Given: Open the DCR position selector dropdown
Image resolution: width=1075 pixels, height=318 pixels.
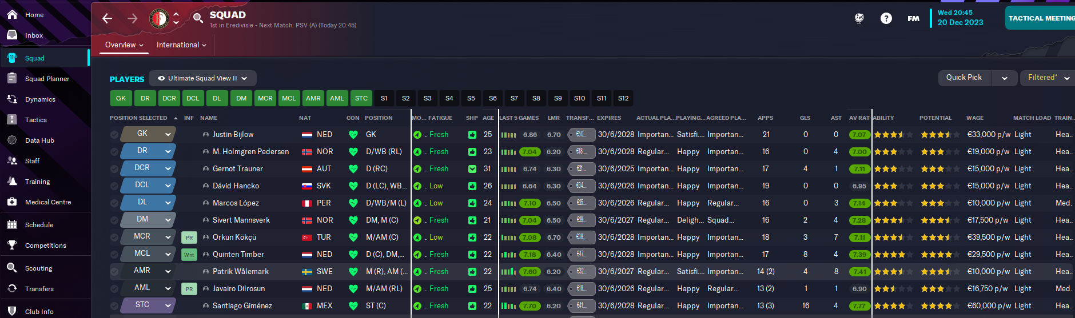Looking at the screenshot, I should click(x=148, y=168).
